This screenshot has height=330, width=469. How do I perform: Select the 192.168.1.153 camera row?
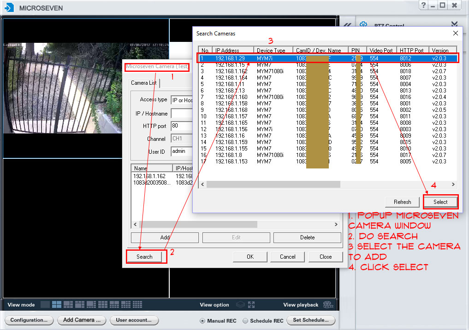click(x=328, y=162)
